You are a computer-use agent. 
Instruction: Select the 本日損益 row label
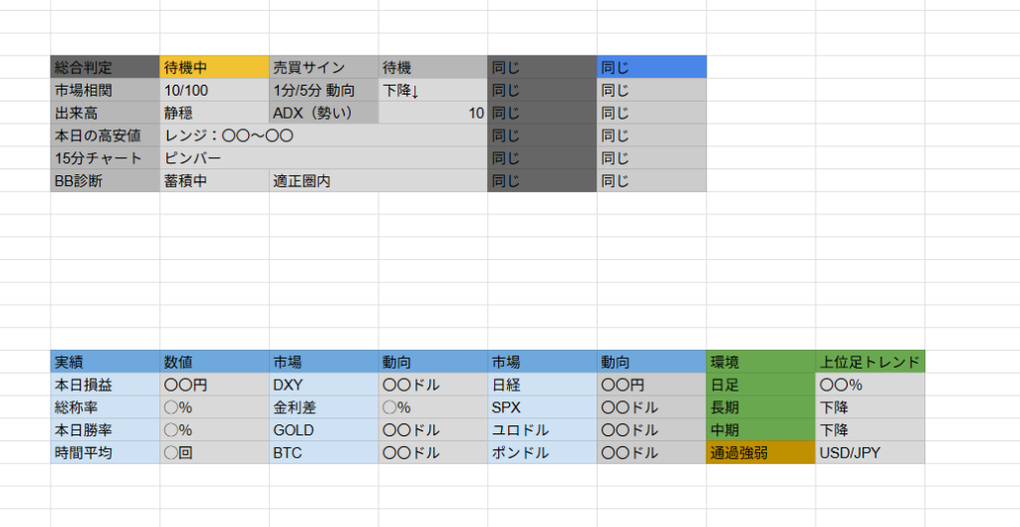[x=105, y=385]
